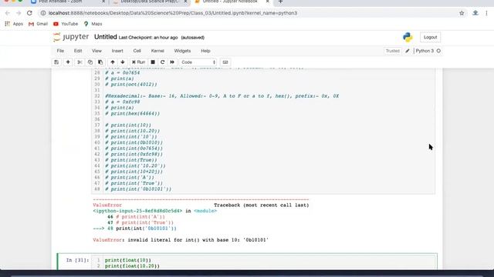Reload the browser page
The image size is (494, 277).
29,13
